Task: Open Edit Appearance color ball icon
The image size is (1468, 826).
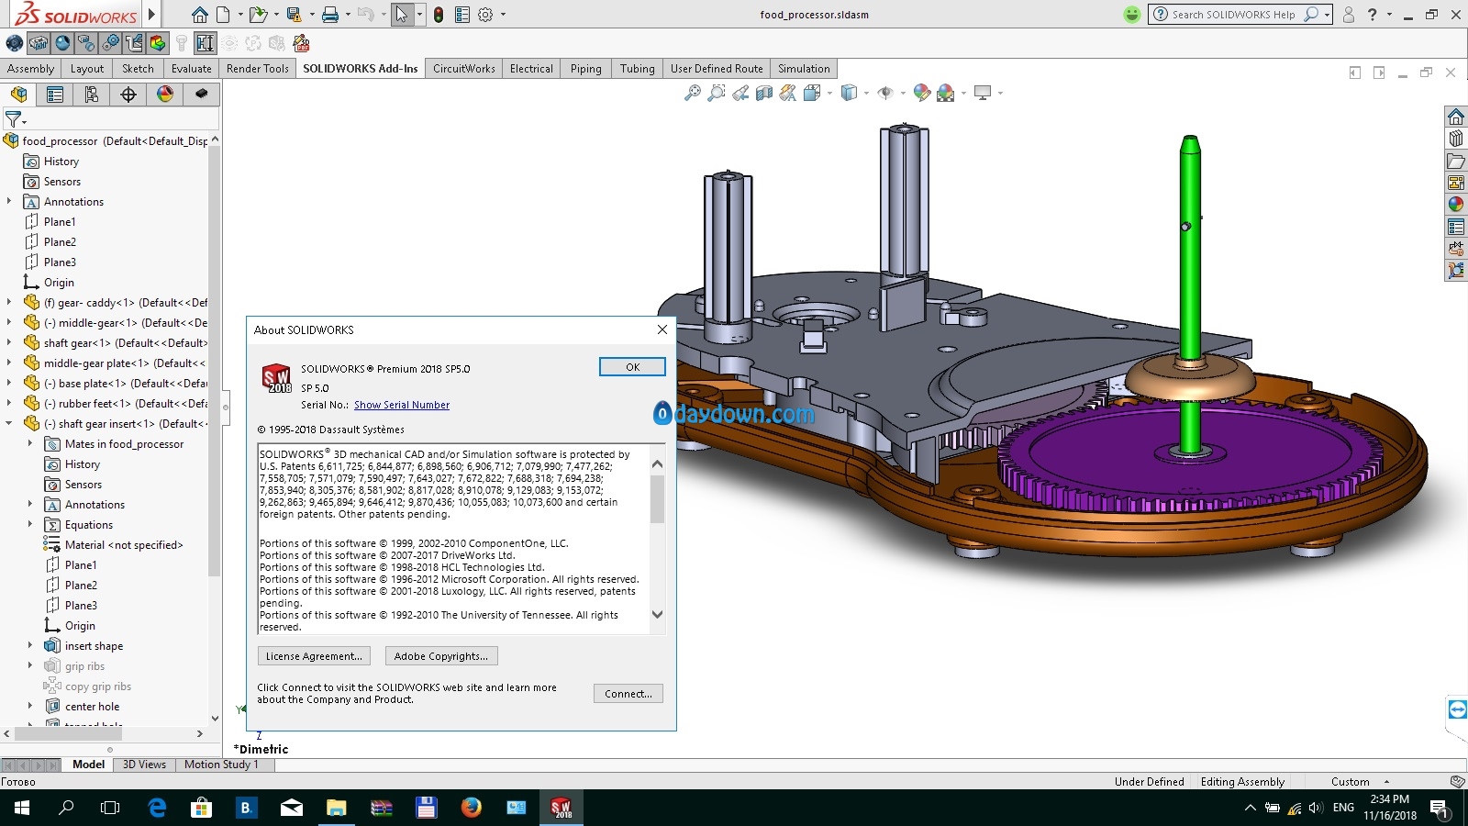Action: 922,93
